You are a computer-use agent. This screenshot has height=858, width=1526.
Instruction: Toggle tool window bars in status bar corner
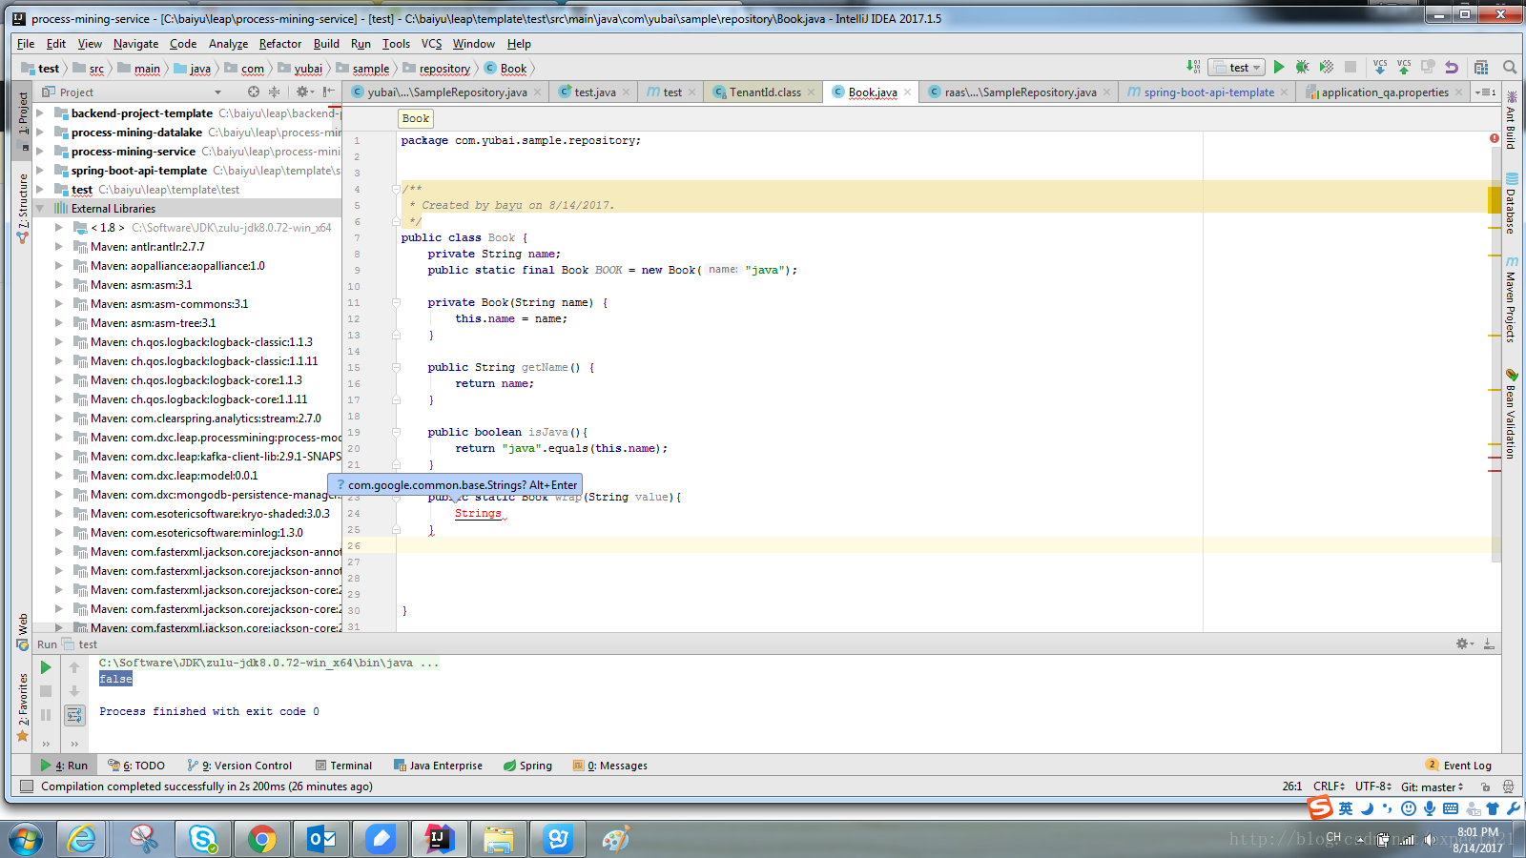coord(26,786)
